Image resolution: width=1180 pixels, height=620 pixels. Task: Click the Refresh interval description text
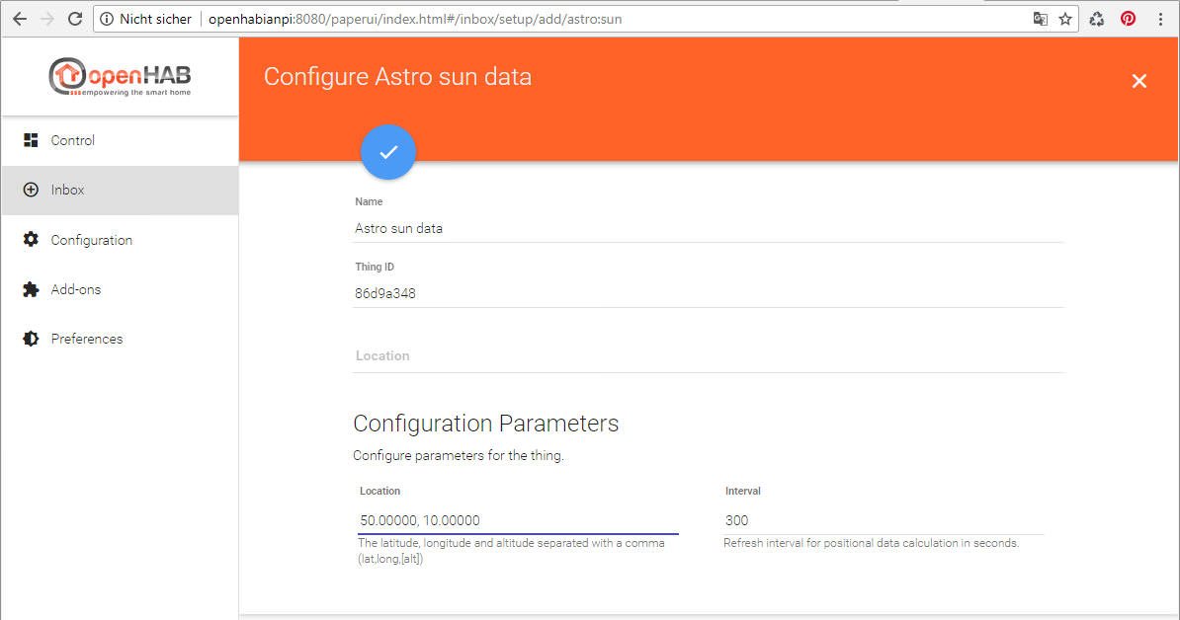click(871, 543)
